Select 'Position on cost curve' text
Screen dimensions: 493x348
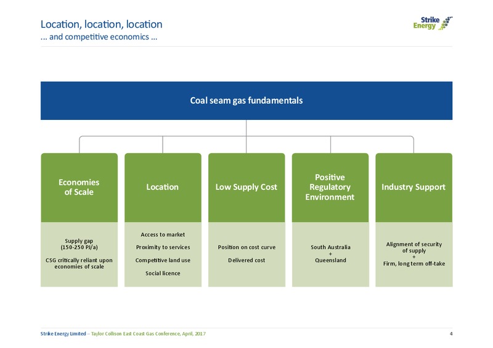246,247
